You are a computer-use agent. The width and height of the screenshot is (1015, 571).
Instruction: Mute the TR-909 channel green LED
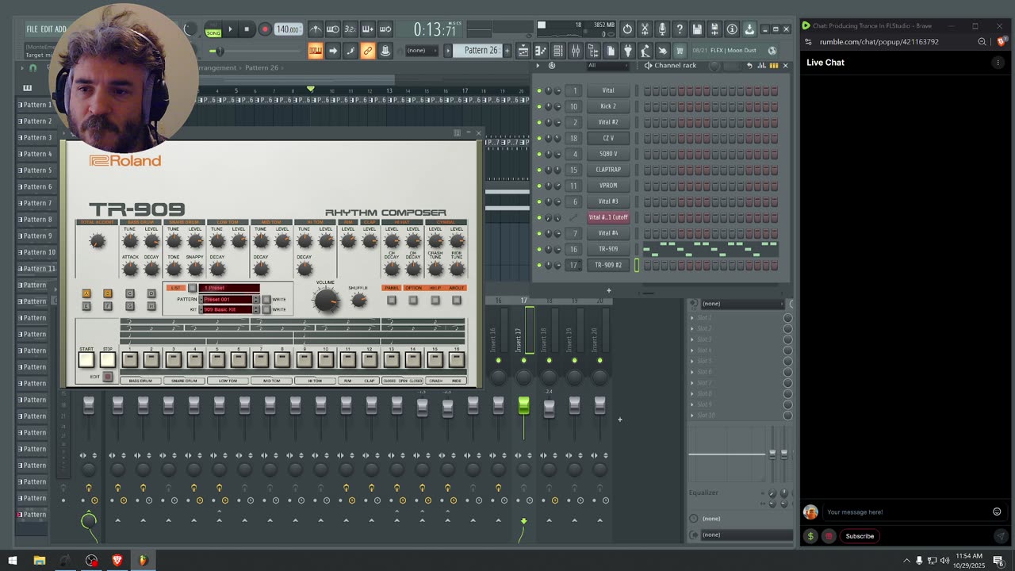539,249
